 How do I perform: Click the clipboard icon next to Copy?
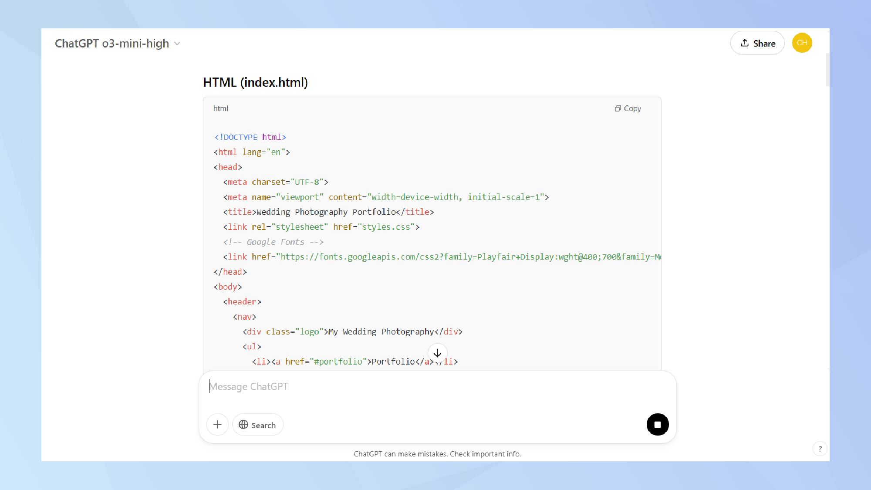point(618,108)
